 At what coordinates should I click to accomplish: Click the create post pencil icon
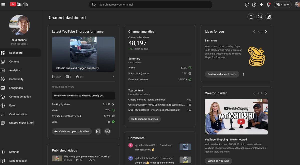pyautogui.click(x=269, y=17)
